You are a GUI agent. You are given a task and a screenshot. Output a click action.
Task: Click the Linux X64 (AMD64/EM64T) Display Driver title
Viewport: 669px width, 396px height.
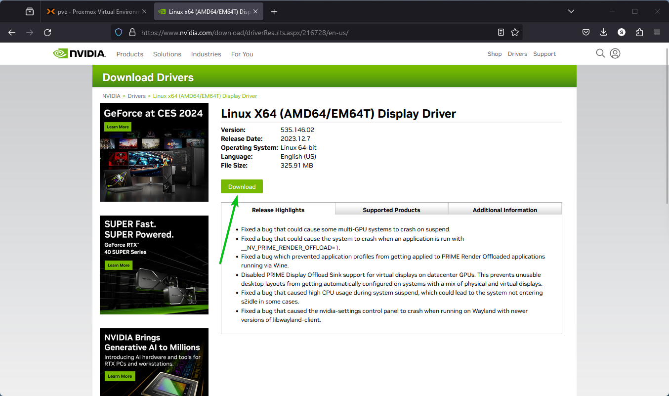coord(338,114)
